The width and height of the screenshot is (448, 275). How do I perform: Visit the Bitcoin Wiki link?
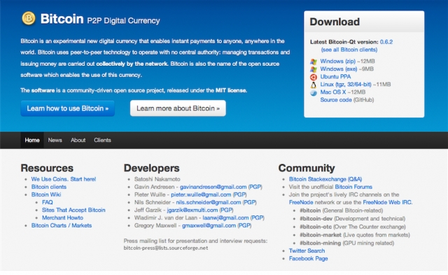(46, 195)
